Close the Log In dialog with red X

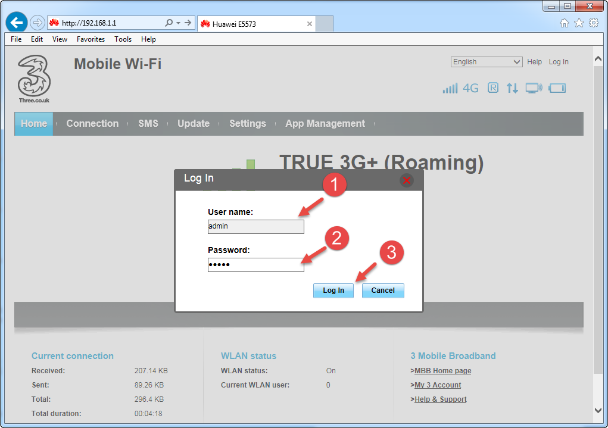tap(406, 180)
